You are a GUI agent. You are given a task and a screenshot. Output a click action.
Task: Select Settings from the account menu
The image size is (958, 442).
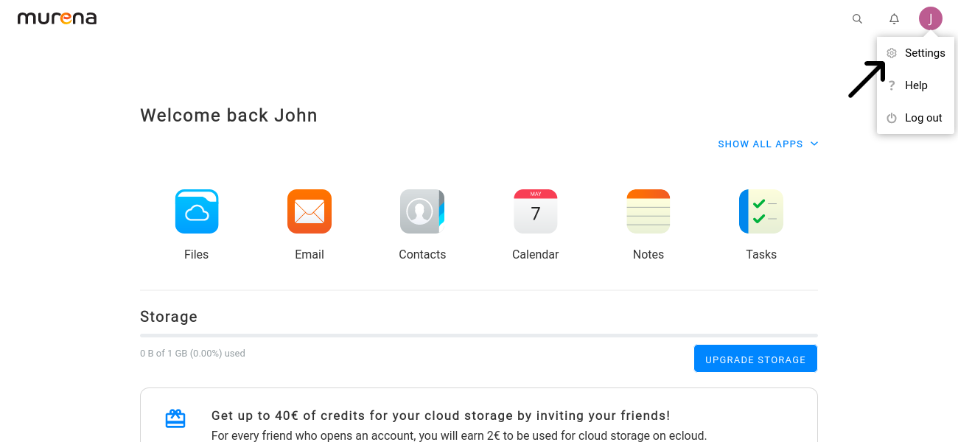coord(924,52)
